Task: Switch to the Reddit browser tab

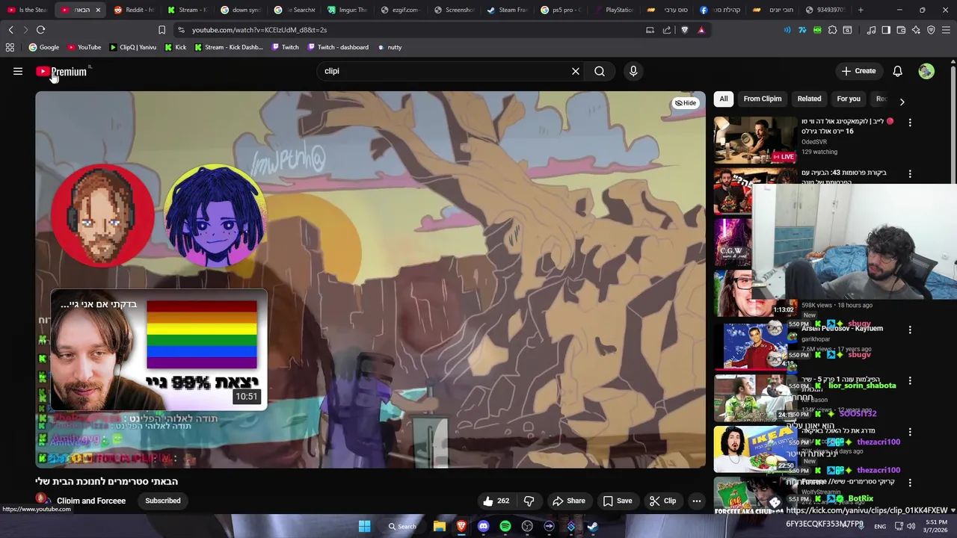Action: 135,10
